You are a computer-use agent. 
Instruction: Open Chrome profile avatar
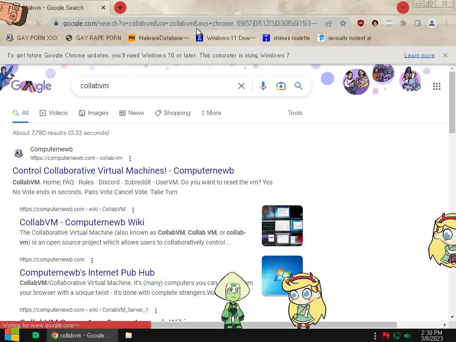432,23
